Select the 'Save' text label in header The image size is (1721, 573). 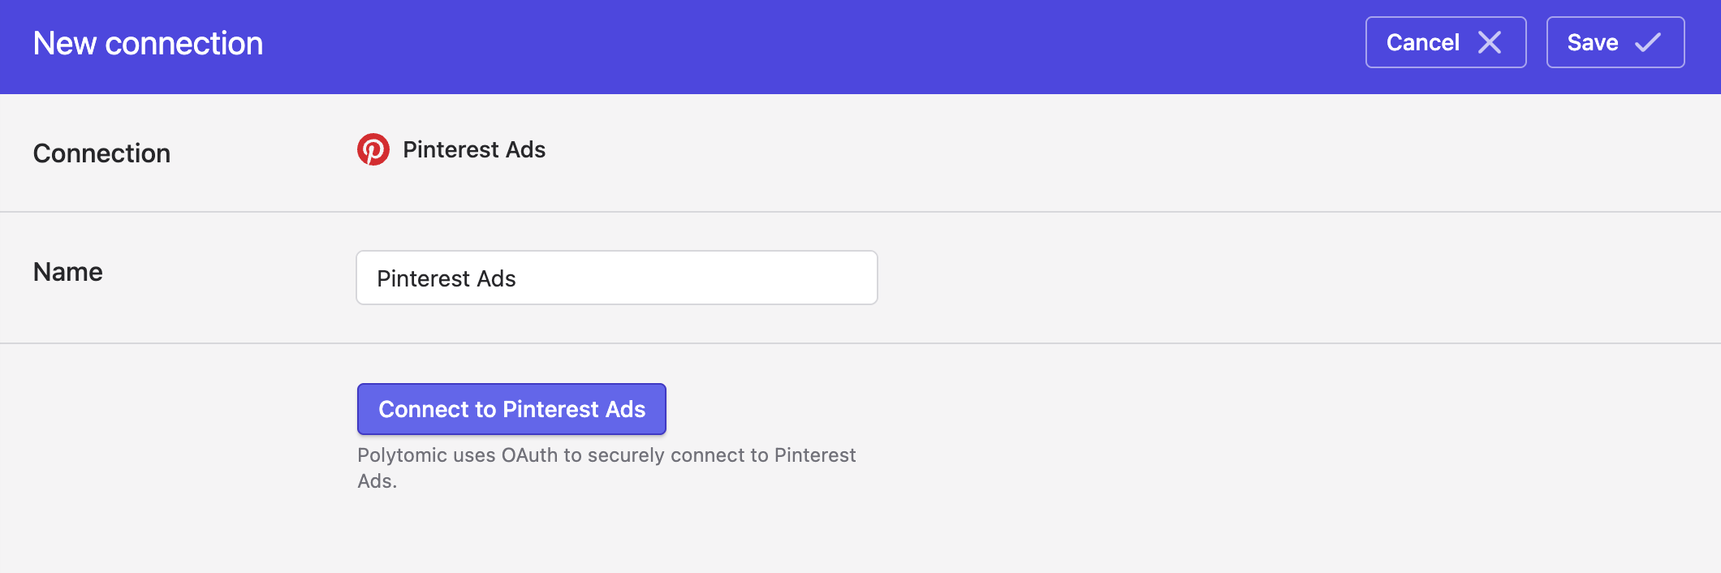tap(1593, 42)
